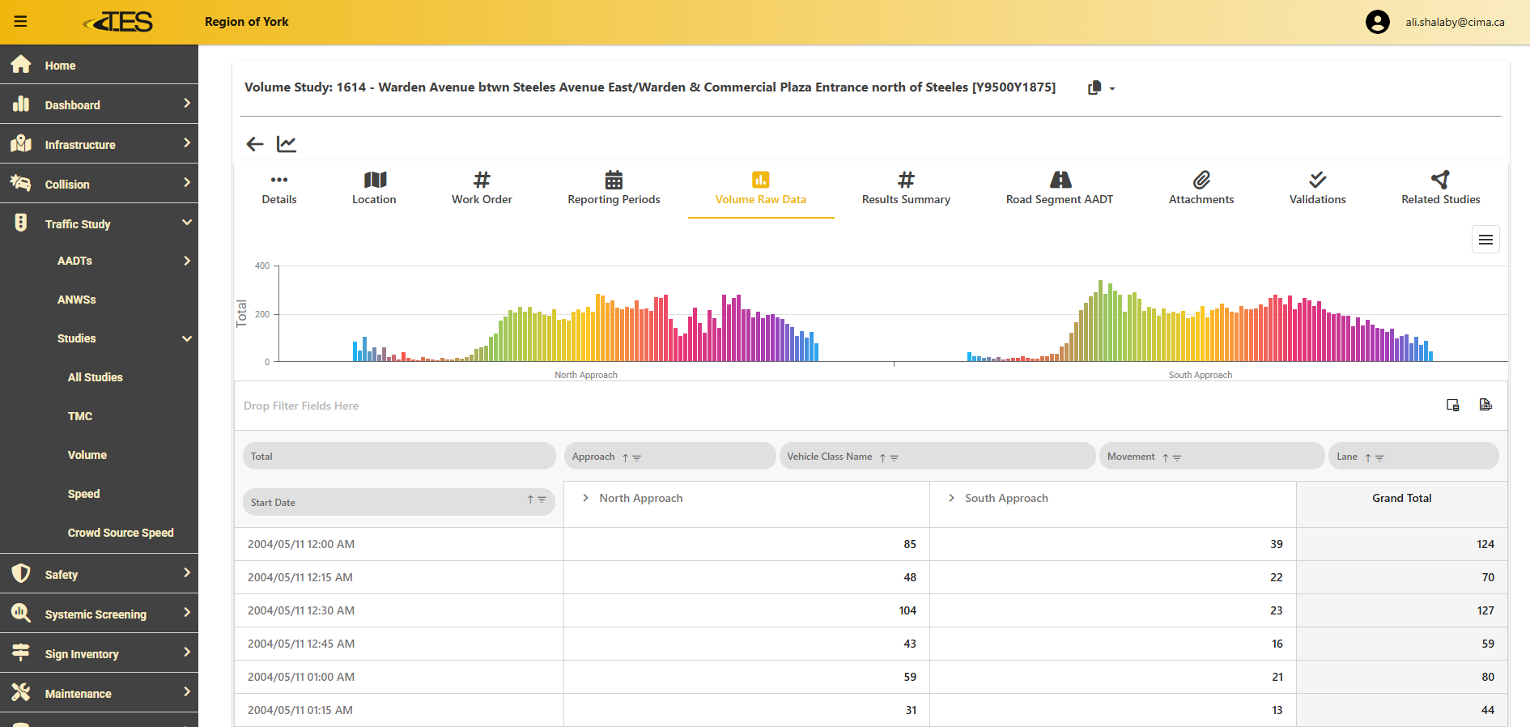Image resolution: width=1530 pixels, height=727 pixels.
Task: Open the Reporting Periods tab
Action: point(614,189)
